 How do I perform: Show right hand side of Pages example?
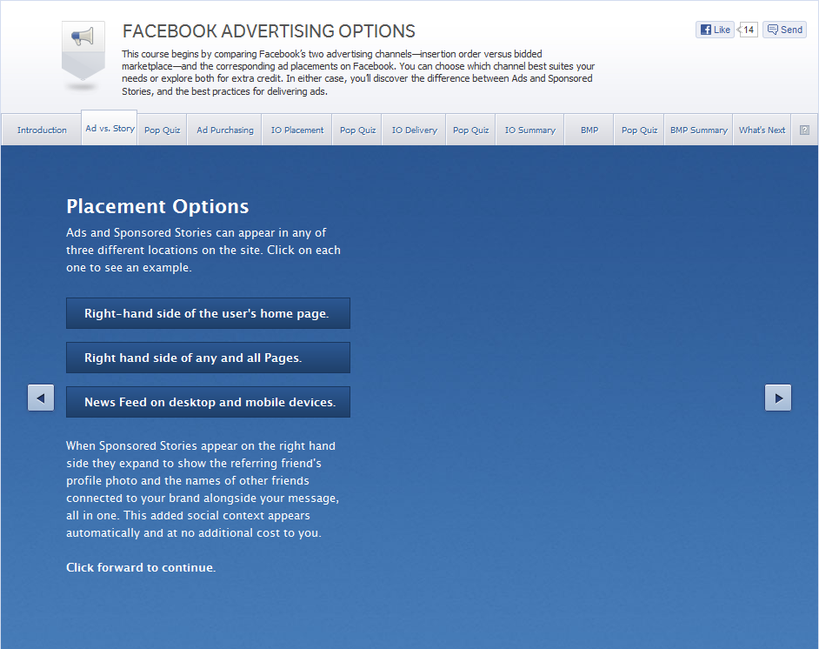pos(208,358)
